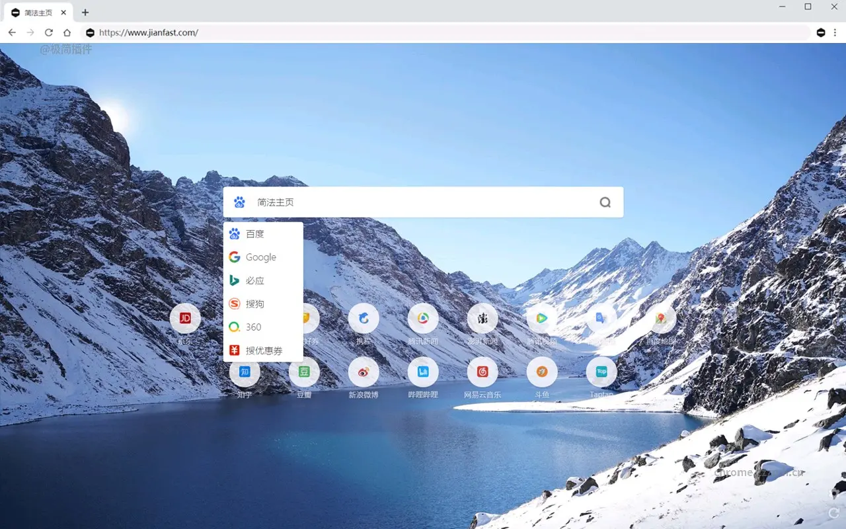Open the 腾讯新闻 shortcut icon

pos(423,319)
